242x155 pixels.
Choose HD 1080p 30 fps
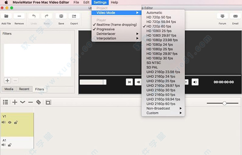pyautogui.click(x=163, y=58)
